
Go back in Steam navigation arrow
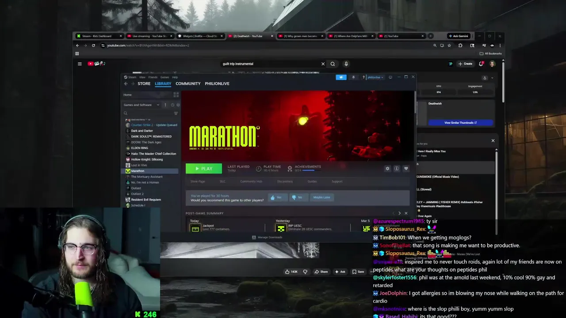[126, 83]
